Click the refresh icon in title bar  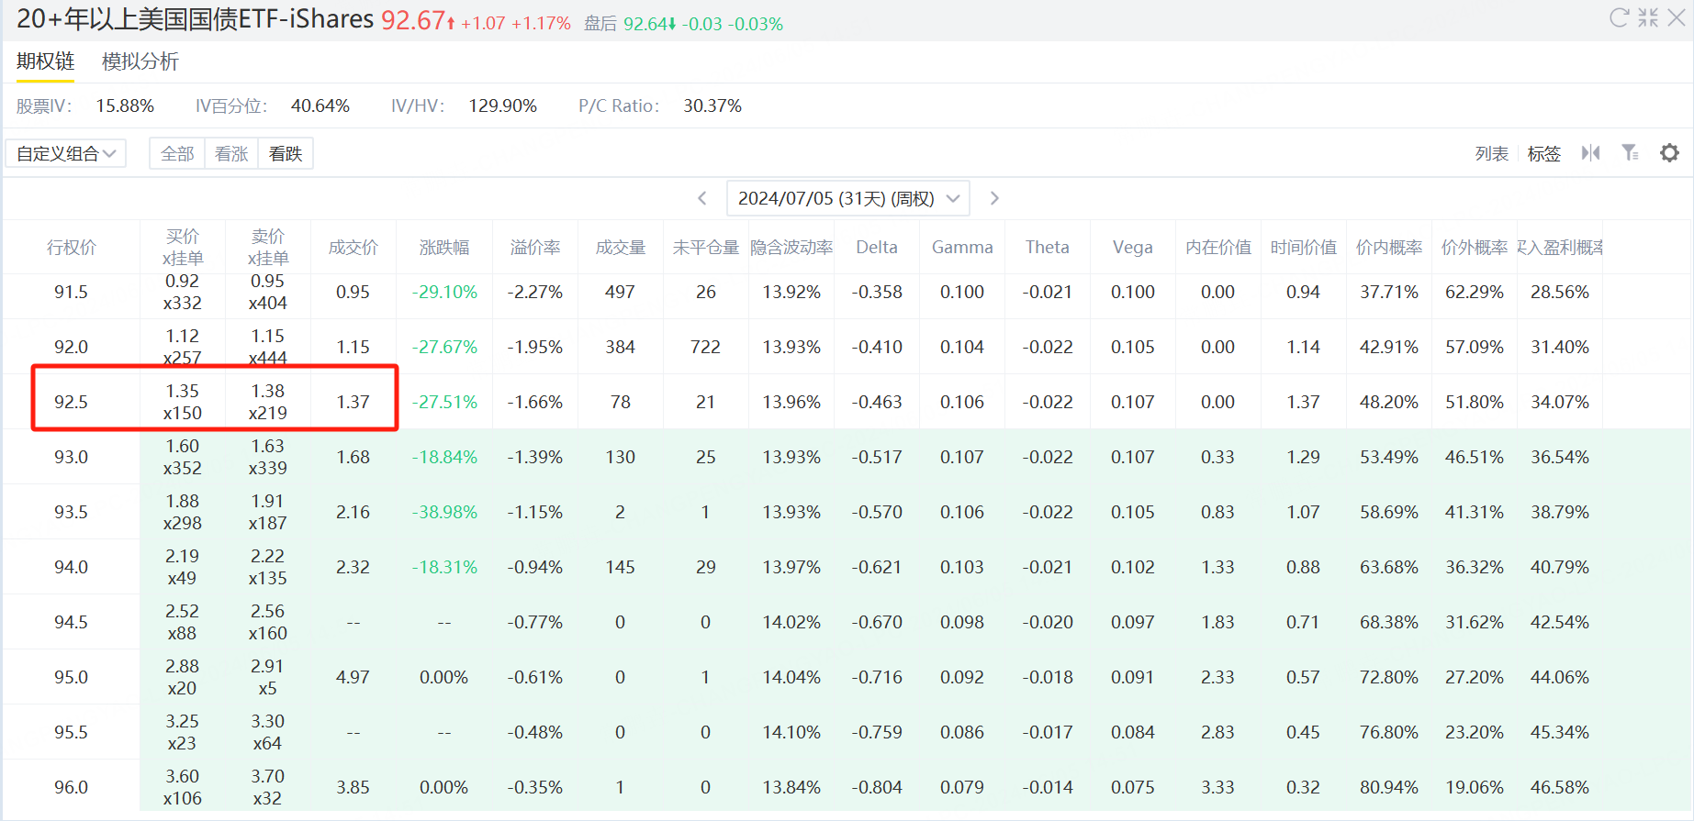coord(1619,17)
